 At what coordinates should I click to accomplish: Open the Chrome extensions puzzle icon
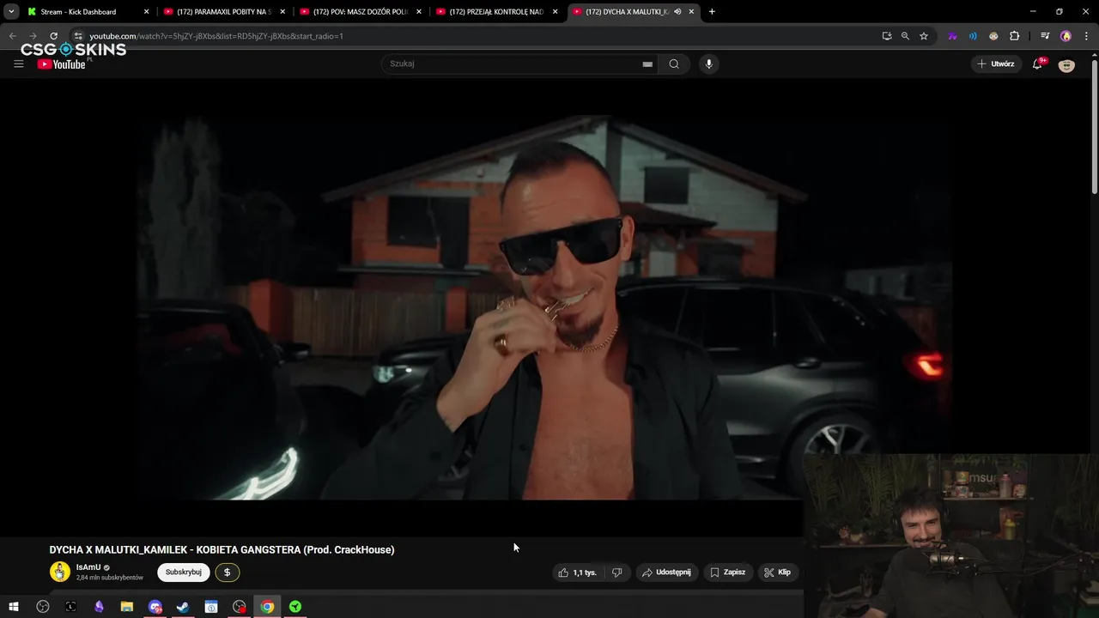coord(1014,36)
